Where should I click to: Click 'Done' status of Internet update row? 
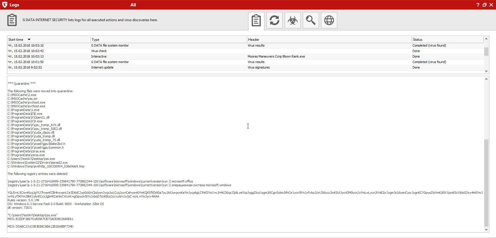coord(416,67)
